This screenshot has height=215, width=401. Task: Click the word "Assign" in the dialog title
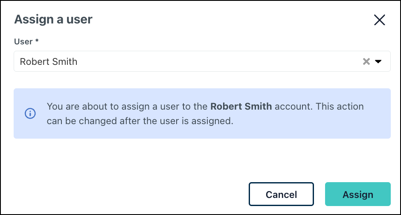click(30, 19)
